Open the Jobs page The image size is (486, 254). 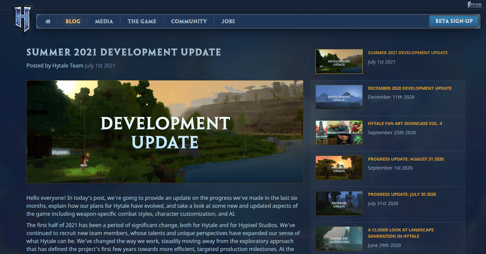click(x=228, y=21)
